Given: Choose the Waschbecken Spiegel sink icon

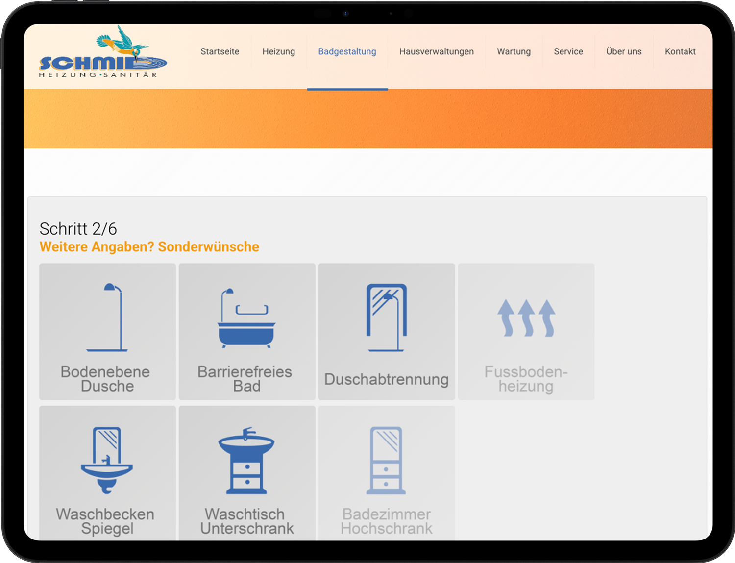Looking at the screenshot, I should click(x=107, y=460).
